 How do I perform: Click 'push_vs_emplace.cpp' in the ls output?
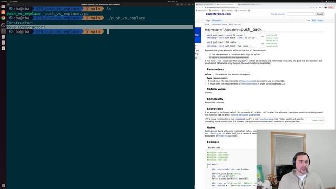click(x=67, y=14)
